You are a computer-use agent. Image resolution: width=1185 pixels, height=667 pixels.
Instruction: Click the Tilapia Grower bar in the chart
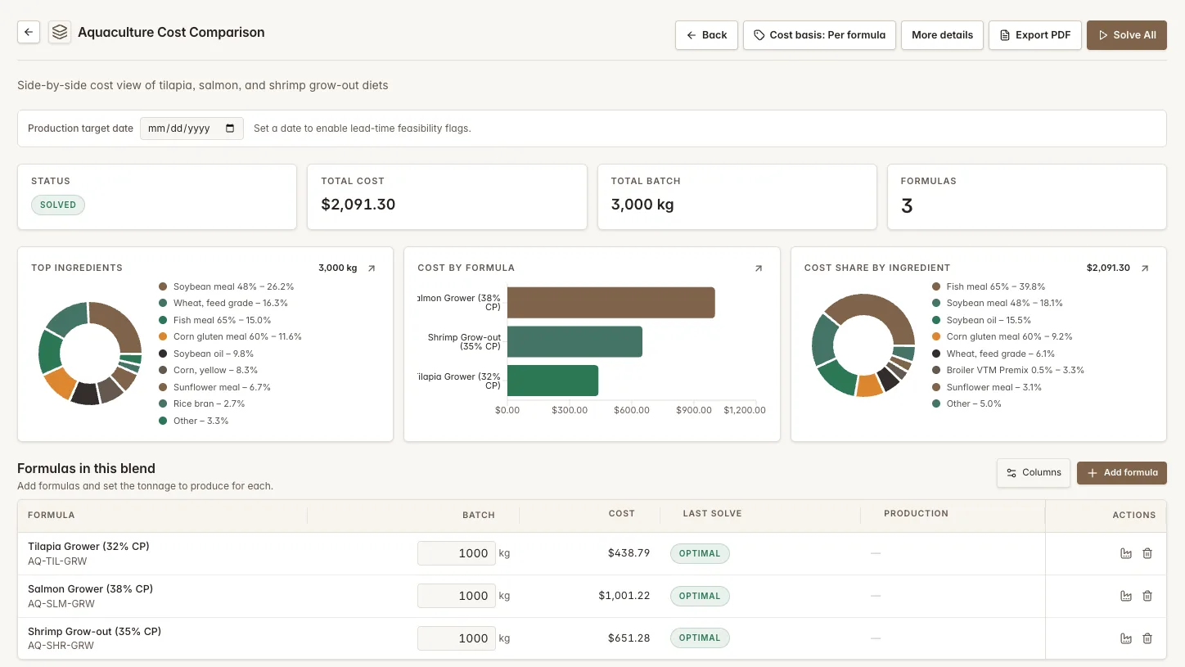click(x=552, y=381)
